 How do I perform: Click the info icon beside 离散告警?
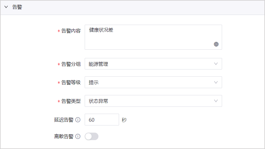pos(78,136)
